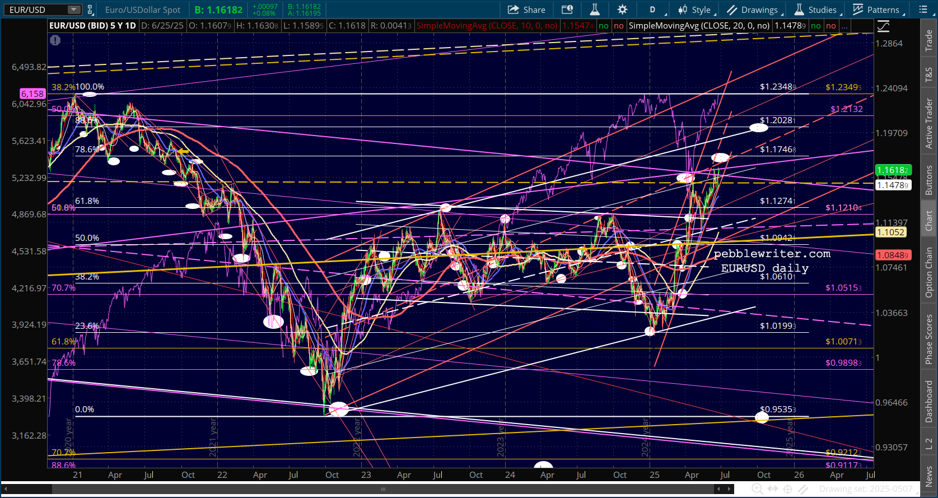The width and height of the screenshot is (938, 498).
Task: Expand the Style dropdown menu
Action: (694, 10)
